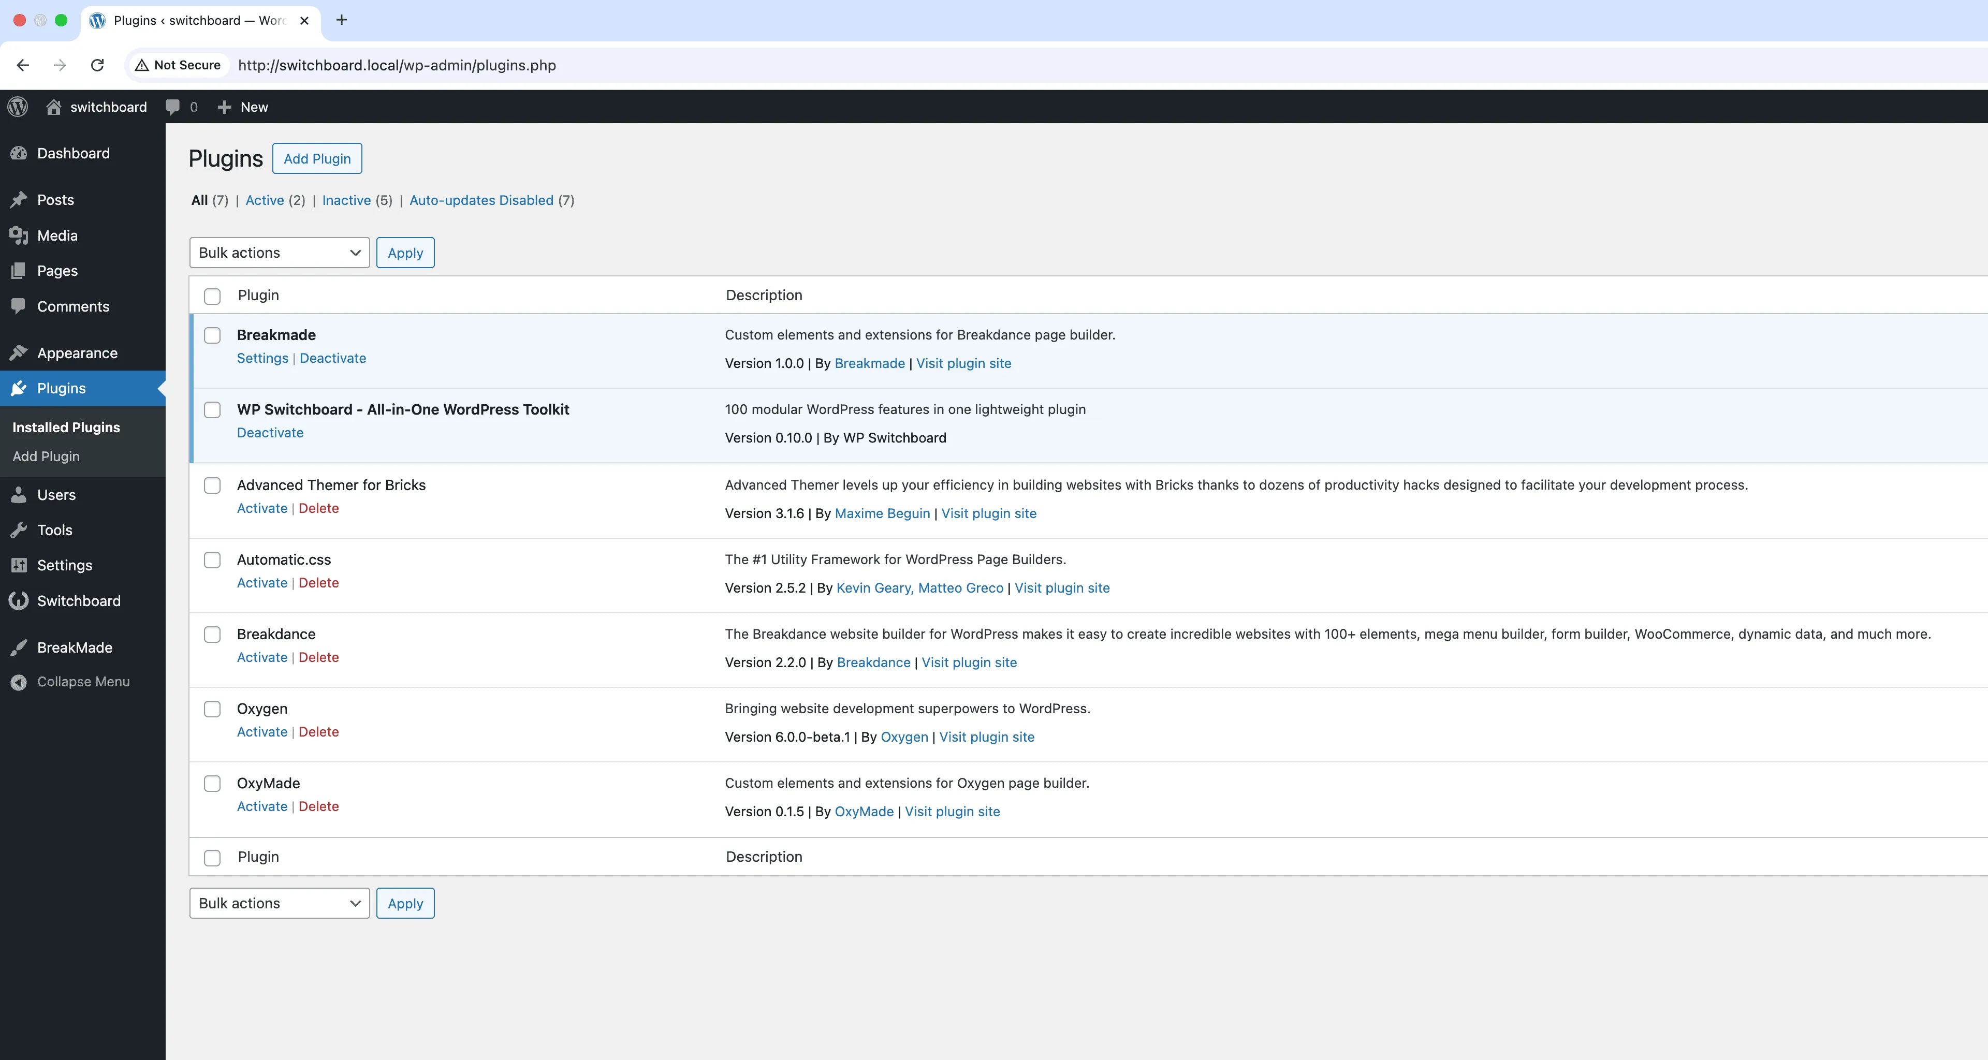Image resolution: width=1988 pixels, height=1060 pixels.
Task: Deactivate the WP Switchboard plugin
Action: 269,433
